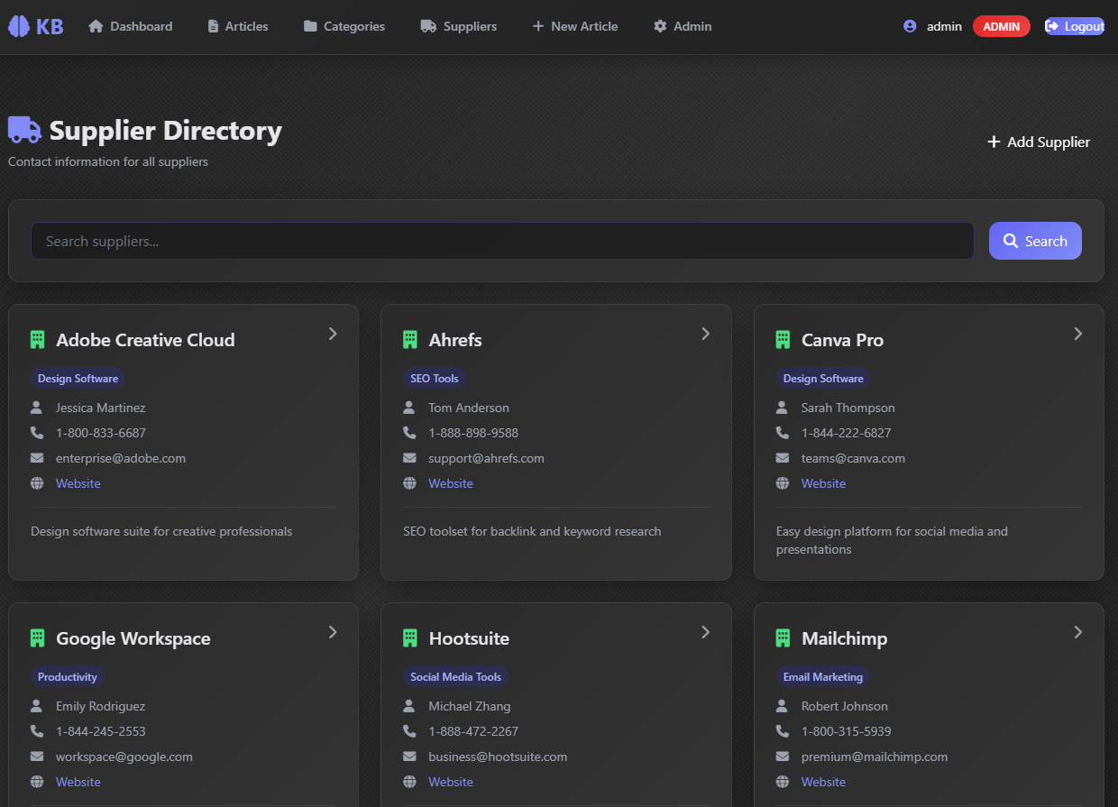Open the Dashboard nav item
Viewport: 1118px width, 807px height.
coord(131,26)
